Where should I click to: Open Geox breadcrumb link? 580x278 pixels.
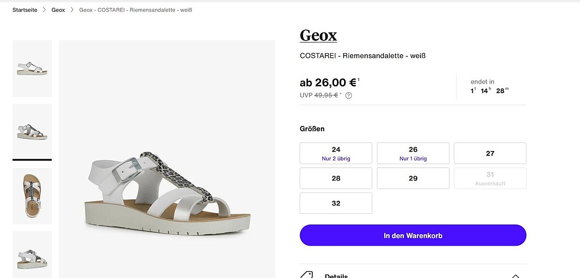coord(58,10)
